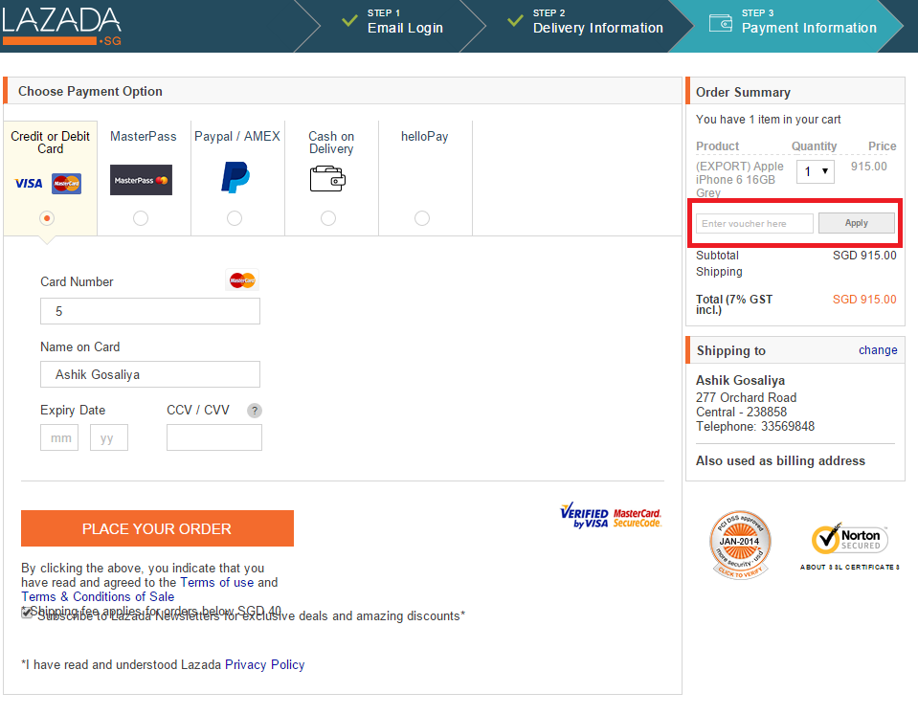This screenshot has width=918, height=715.
Task: Click the MasterCard logo under Credit or Debit Card
Action: (66, 183)
